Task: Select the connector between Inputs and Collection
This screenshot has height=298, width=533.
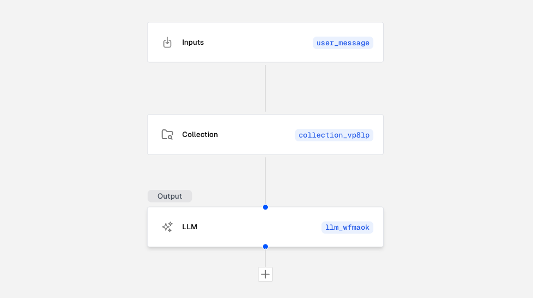Action: (265, 88)
